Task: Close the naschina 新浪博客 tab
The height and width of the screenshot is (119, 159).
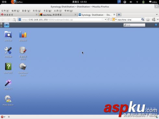Action: (75, 15)
